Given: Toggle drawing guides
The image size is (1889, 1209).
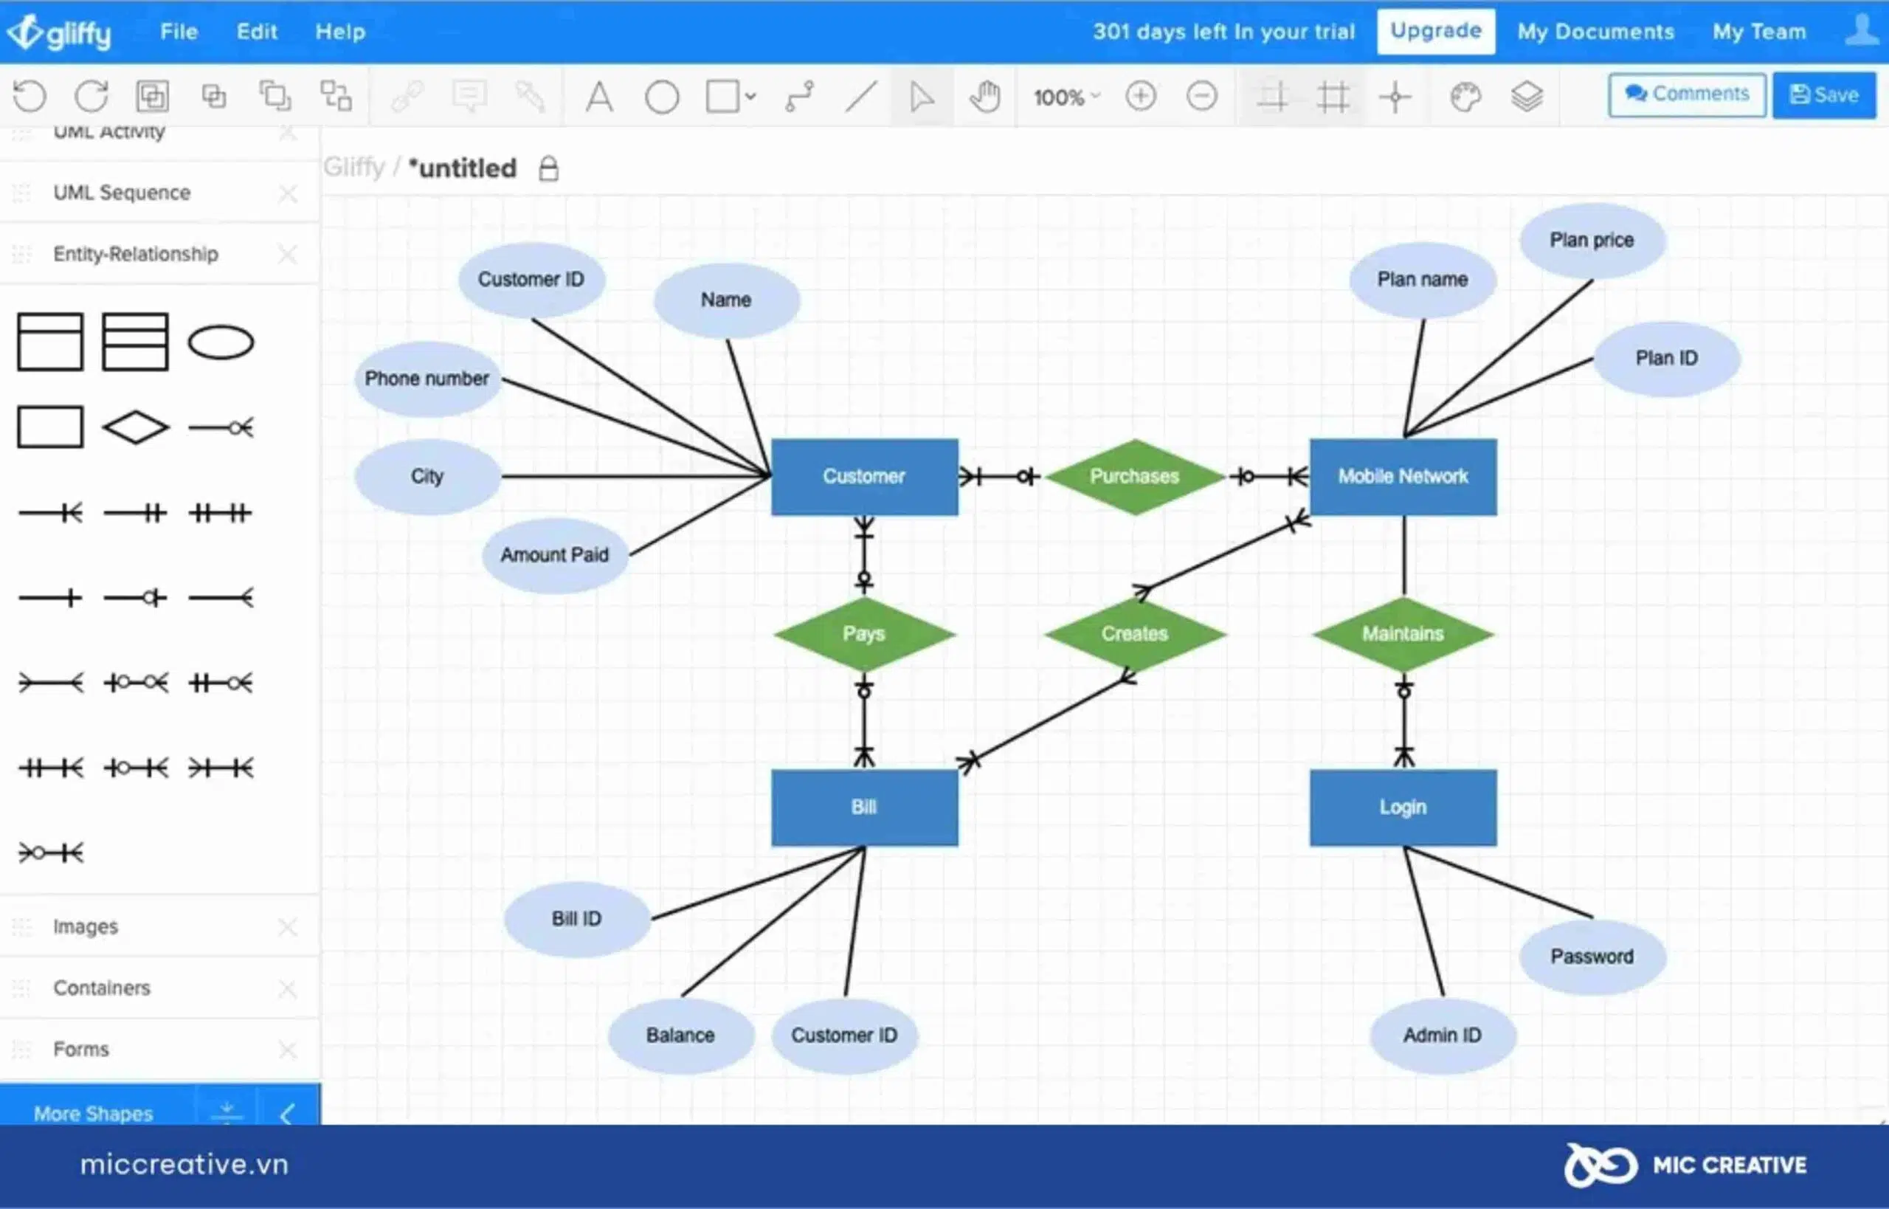Looking at the screenshot, I should [1395, 97].
